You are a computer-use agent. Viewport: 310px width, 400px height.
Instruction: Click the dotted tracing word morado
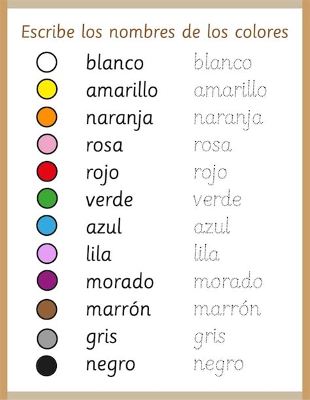pos(228,280)
